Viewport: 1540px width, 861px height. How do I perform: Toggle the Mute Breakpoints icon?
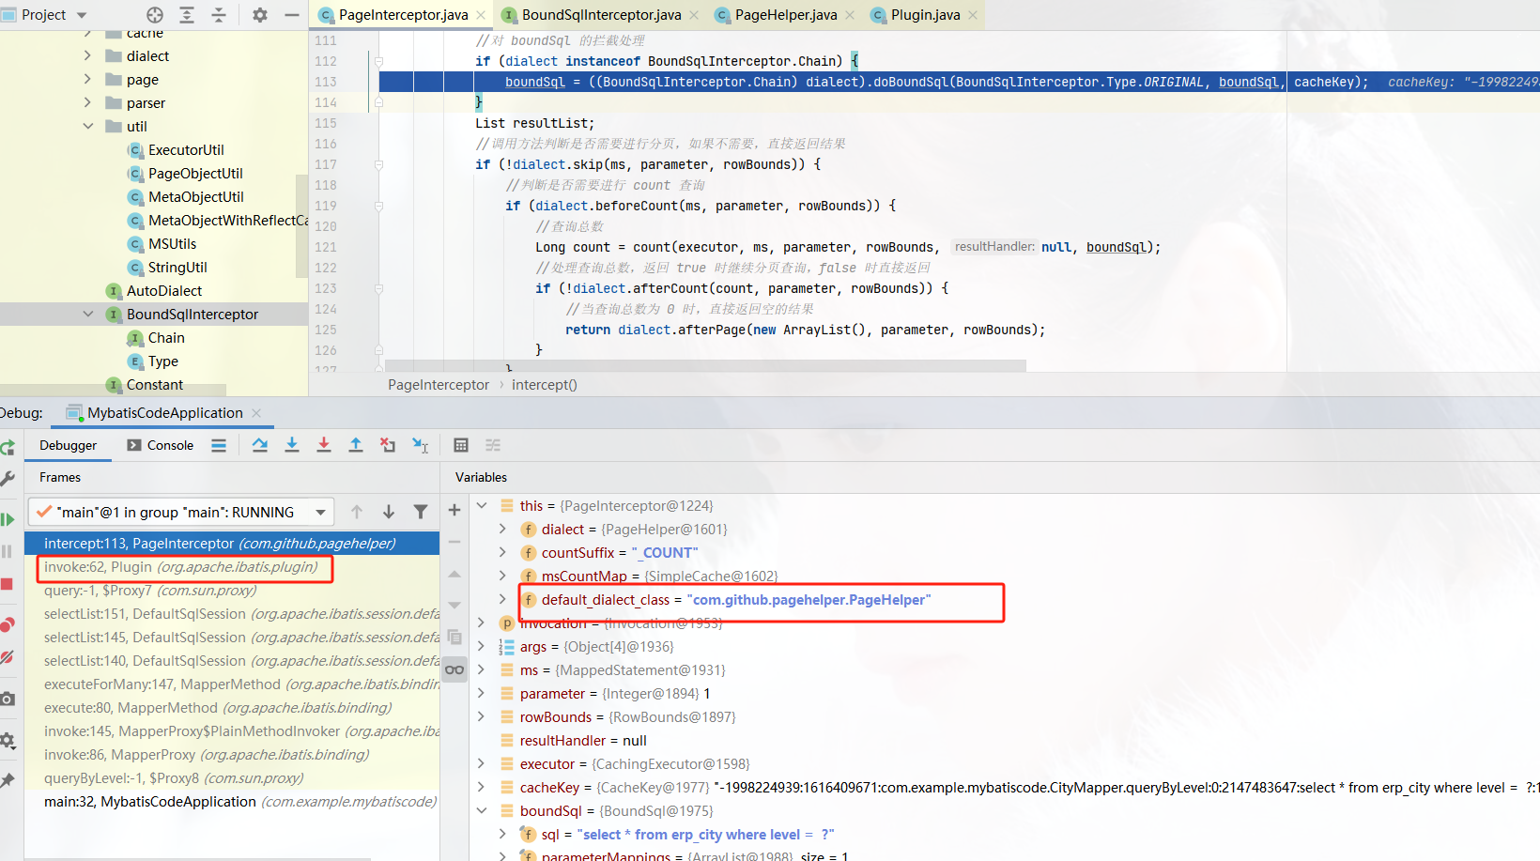tap(7, 656)
